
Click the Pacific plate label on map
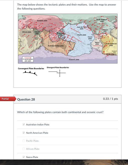click(82, 35)
